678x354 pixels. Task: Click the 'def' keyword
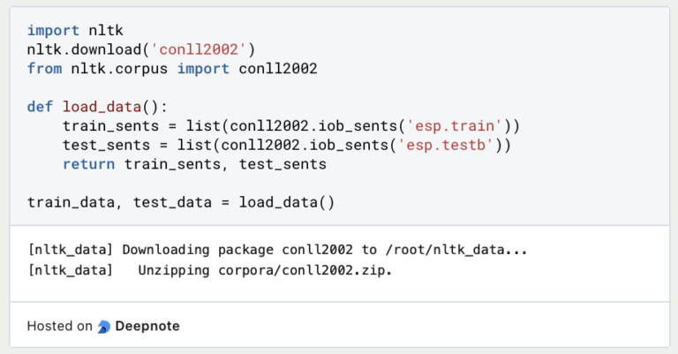pyautogui.click(x=40, y=106)
